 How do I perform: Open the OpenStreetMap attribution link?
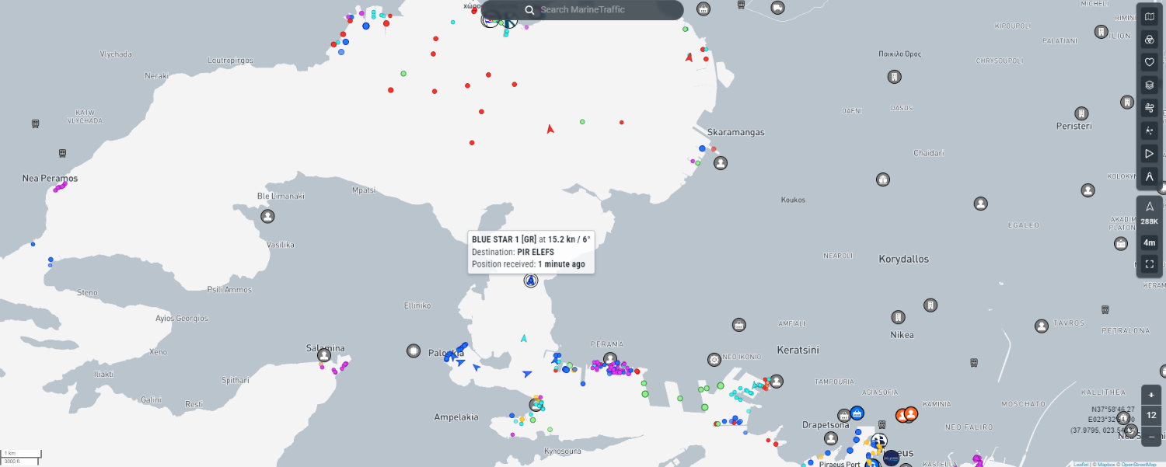coord(1139,464)
